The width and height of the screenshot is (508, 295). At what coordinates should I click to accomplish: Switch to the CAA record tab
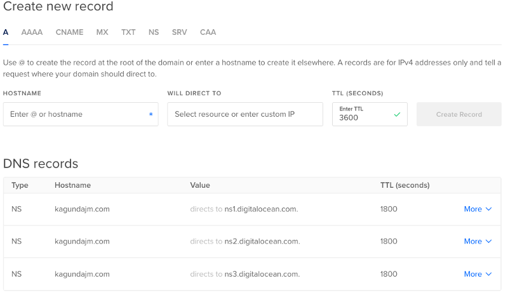pos(208,32)
